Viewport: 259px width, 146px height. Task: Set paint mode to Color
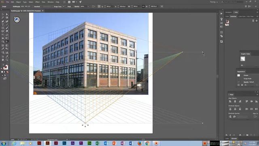tap(2, 72)
